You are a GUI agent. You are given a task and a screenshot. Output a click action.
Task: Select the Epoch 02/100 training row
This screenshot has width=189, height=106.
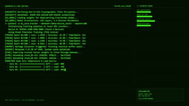[45, 38]
